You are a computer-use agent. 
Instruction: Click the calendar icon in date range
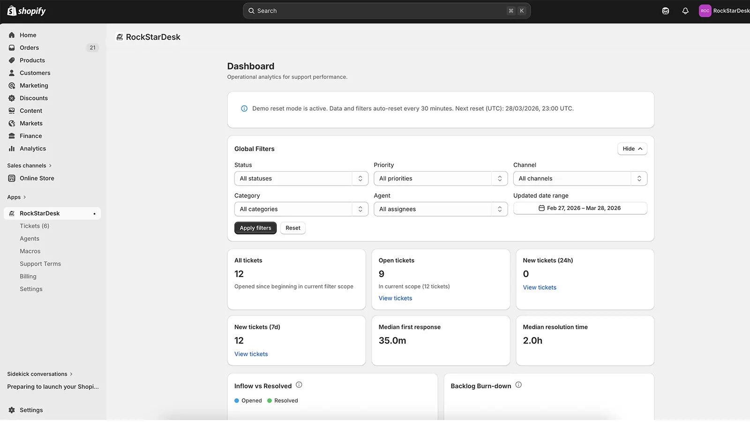pos(541,208)
